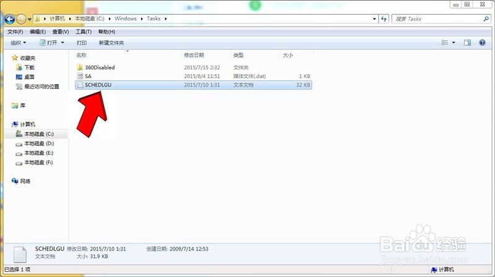Image resolution: width=495 pixels, height=277 pixels.
Task: Select the 360Disabled folder icon
Action: (80, 67)
